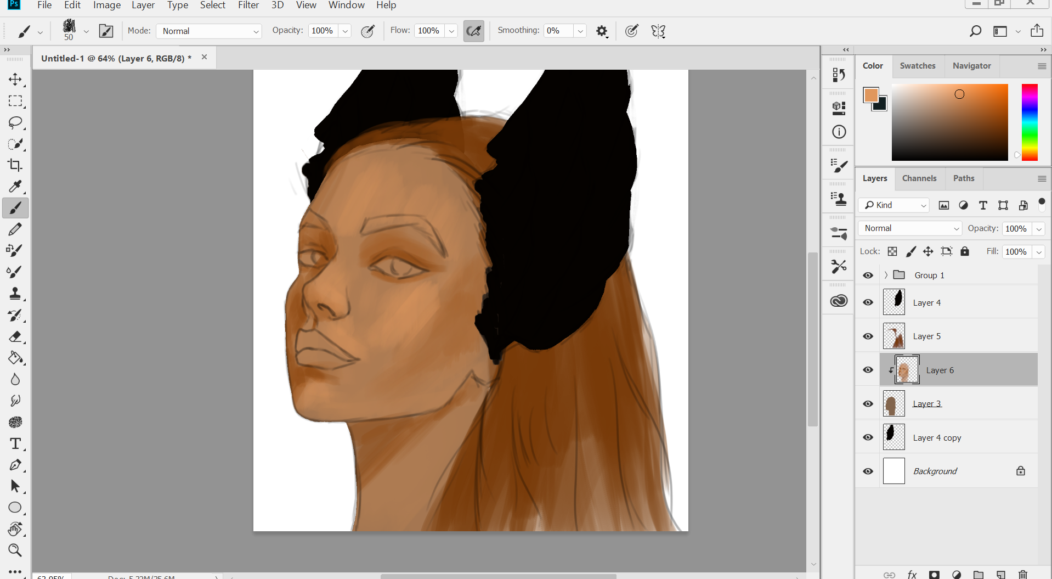
Task: Expand the Group 1 layer folder
Action: tap(886, 275)
